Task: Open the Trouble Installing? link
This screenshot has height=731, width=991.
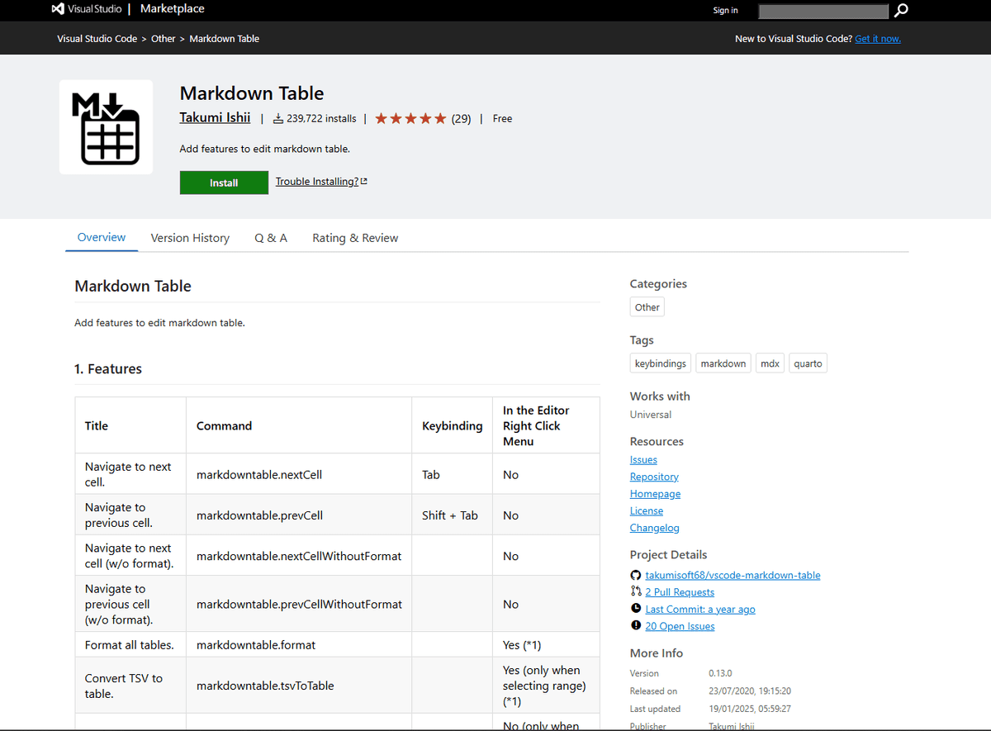Action: click(x=321, y=182)
